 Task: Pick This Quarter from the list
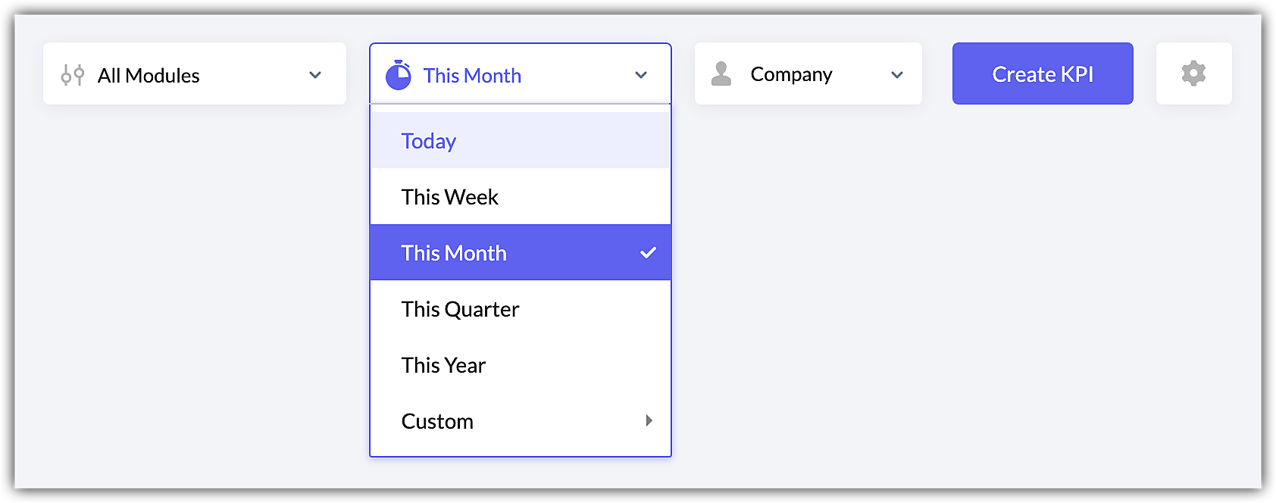coord(460,309)
